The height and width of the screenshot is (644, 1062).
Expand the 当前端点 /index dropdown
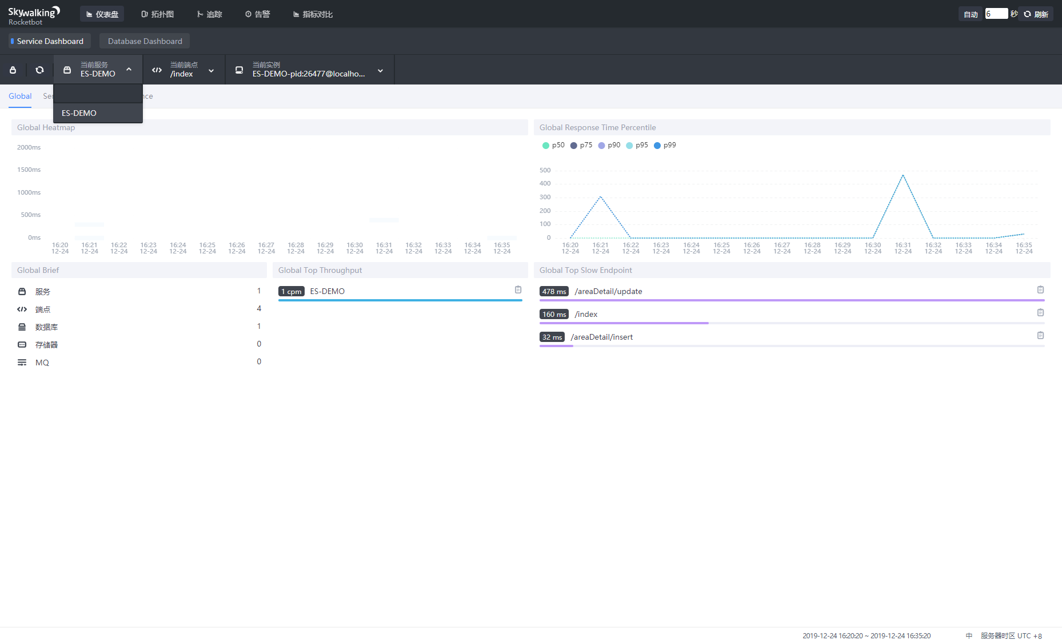(184, 70)
